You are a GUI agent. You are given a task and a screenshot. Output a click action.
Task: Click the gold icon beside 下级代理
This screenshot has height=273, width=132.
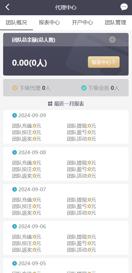click(15, 88)
